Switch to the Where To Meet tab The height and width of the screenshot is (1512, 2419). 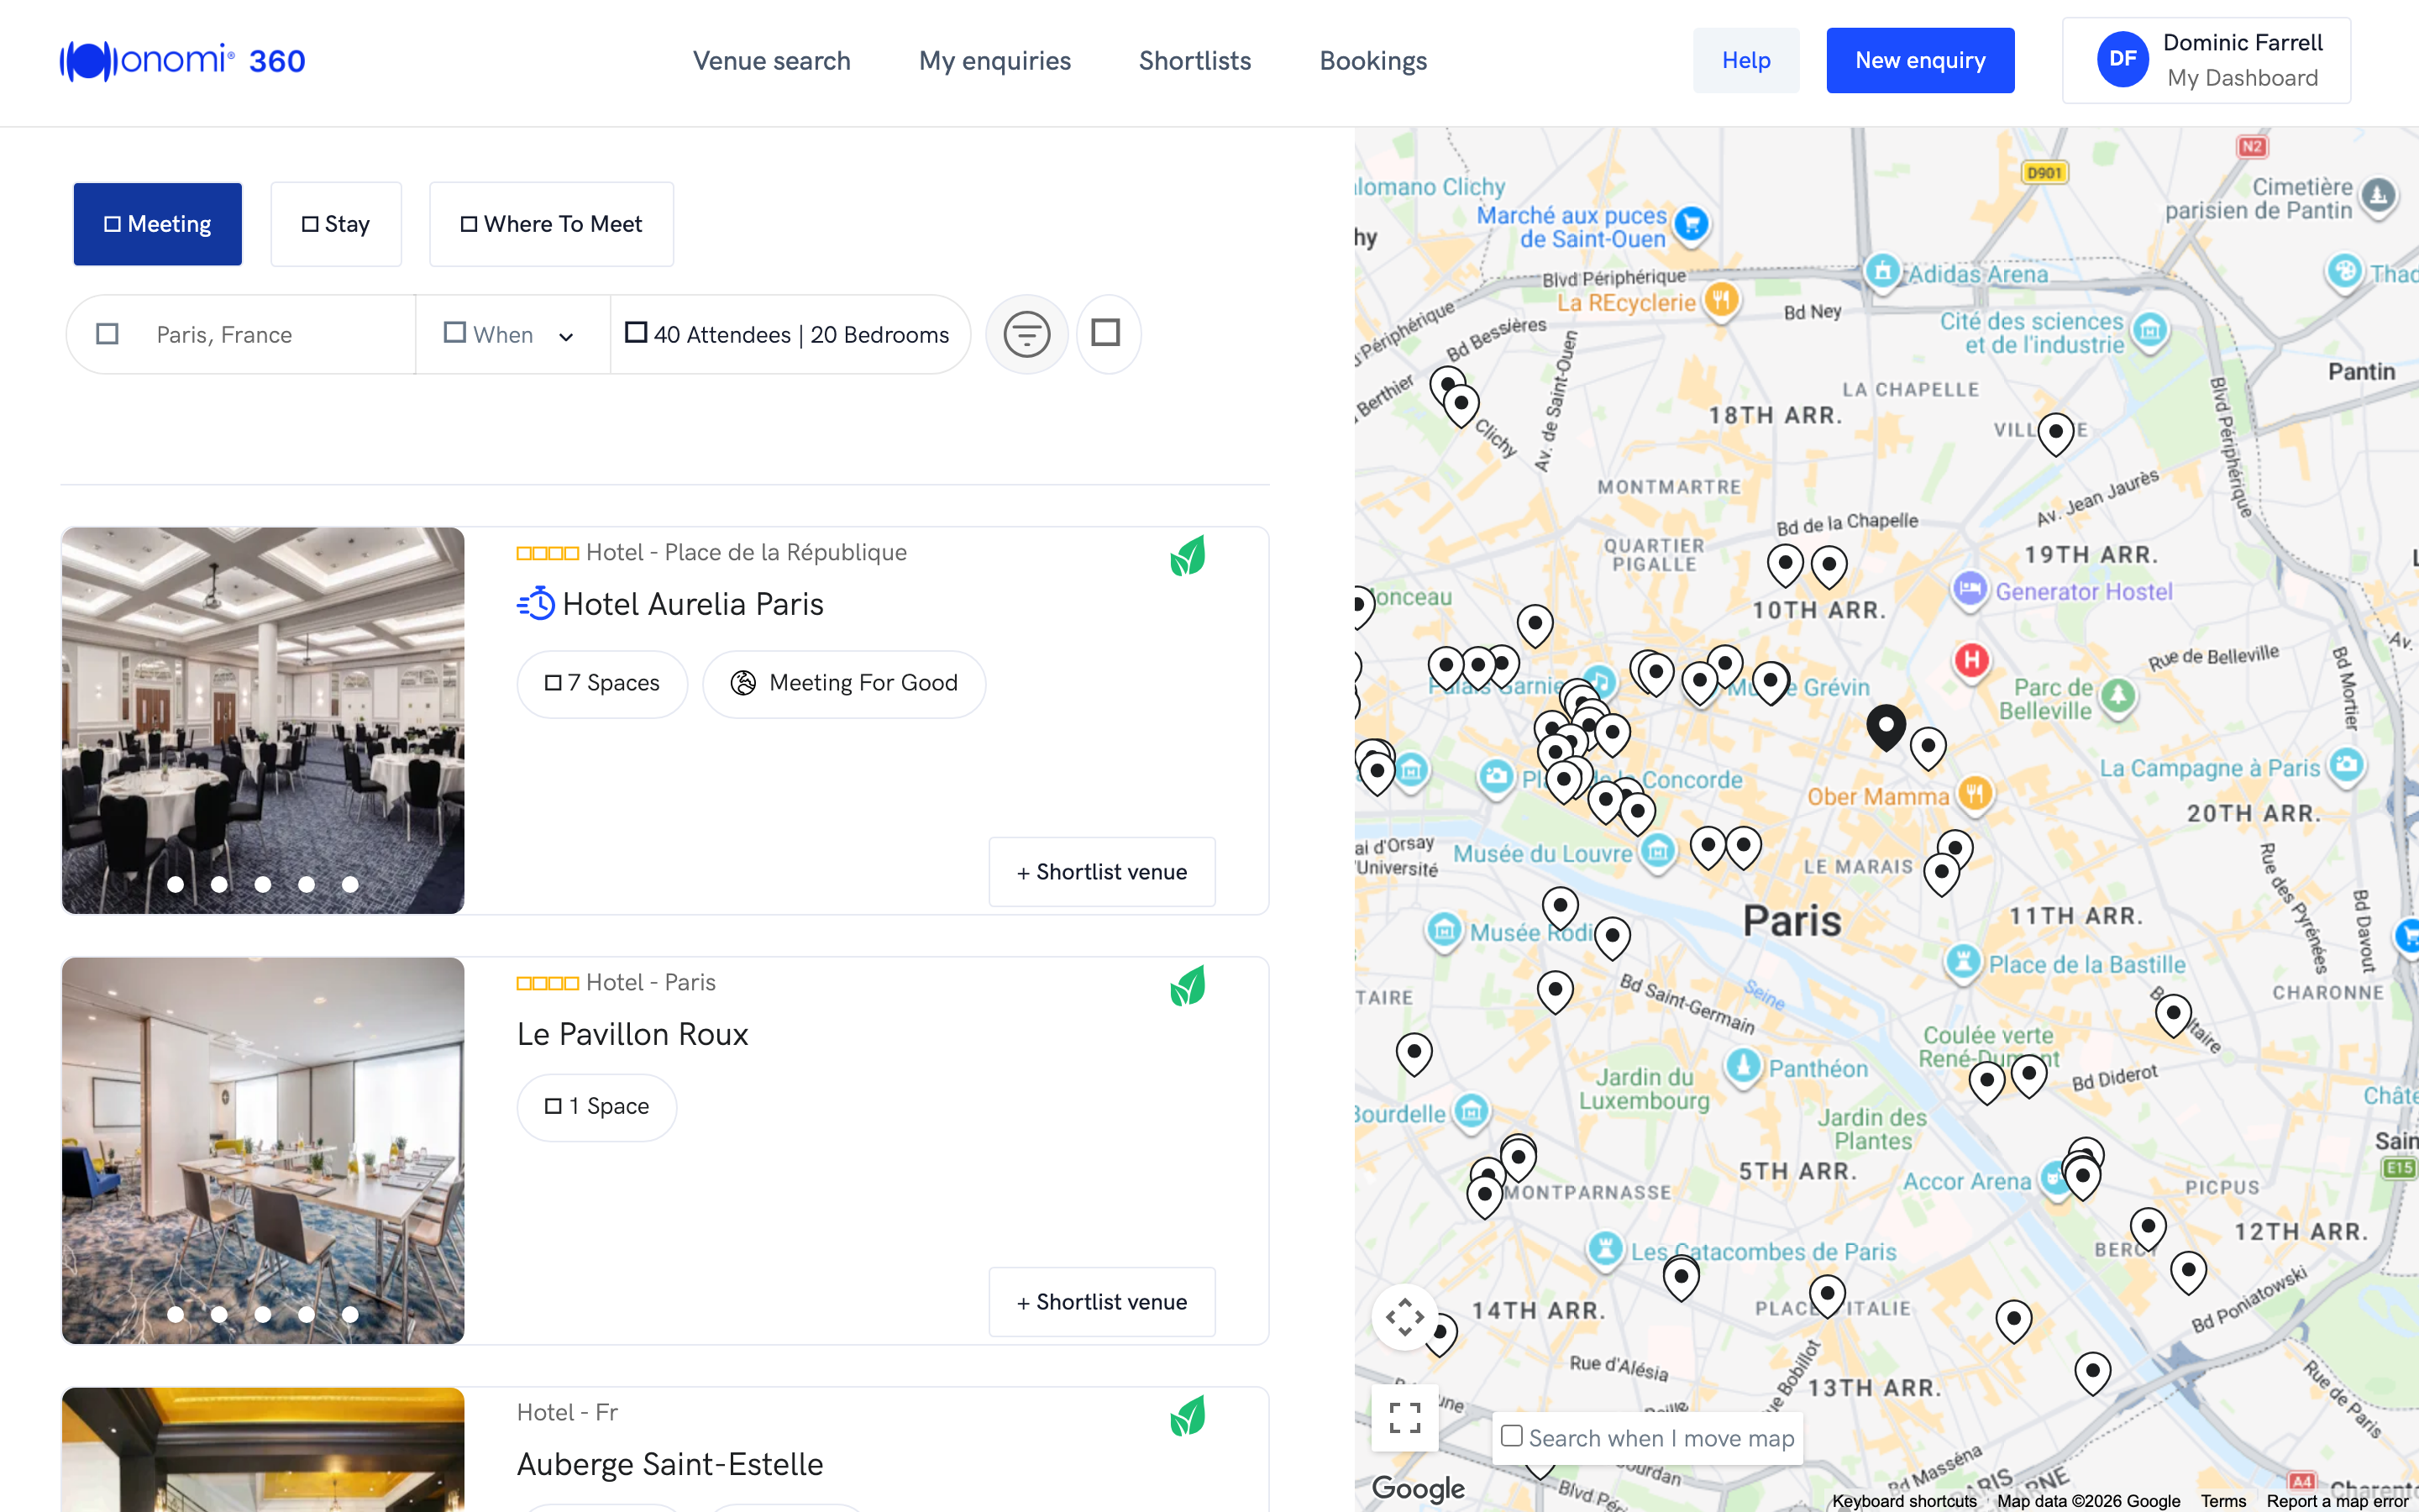tap(552, 224)
